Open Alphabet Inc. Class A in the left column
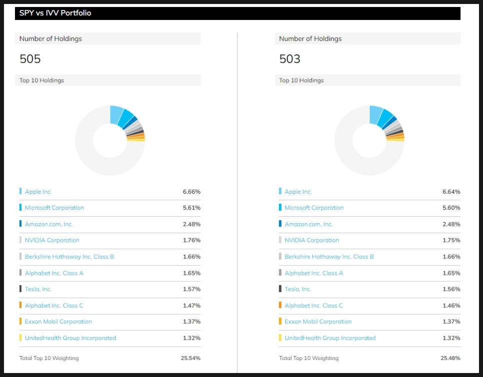This screenshot has width=483, height=377. (54, 273)
